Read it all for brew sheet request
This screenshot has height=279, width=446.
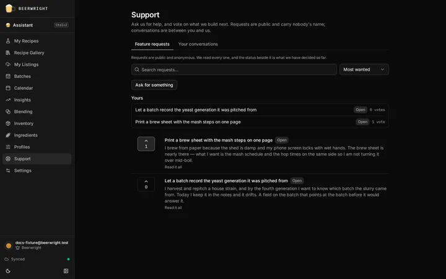coord(173,167)
